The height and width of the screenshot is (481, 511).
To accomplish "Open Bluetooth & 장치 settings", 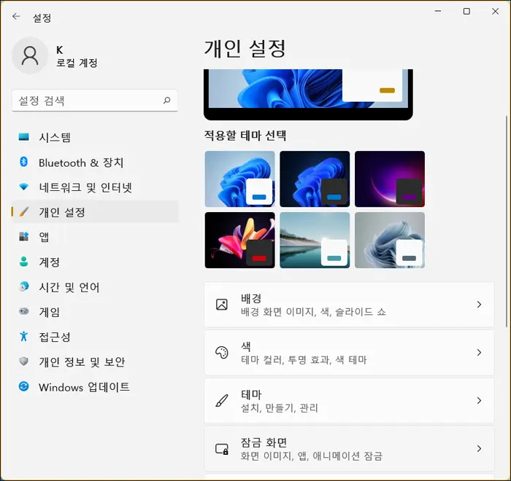I will 95,162.
